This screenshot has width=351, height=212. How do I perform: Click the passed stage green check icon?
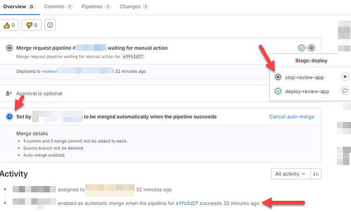[x=302, y=48]
